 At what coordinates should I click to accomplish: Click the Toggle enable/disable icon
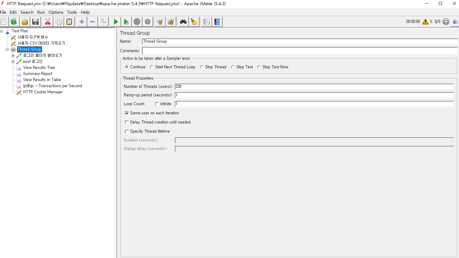103,22
